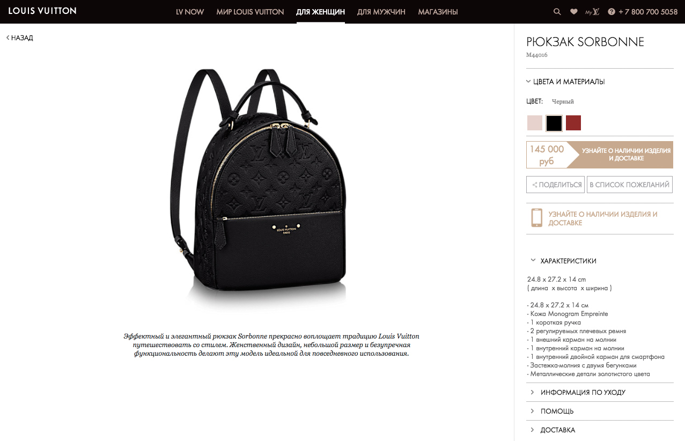Select the red color swatch
The height and width of the screenshot is (441, 685).
point(573,123)
